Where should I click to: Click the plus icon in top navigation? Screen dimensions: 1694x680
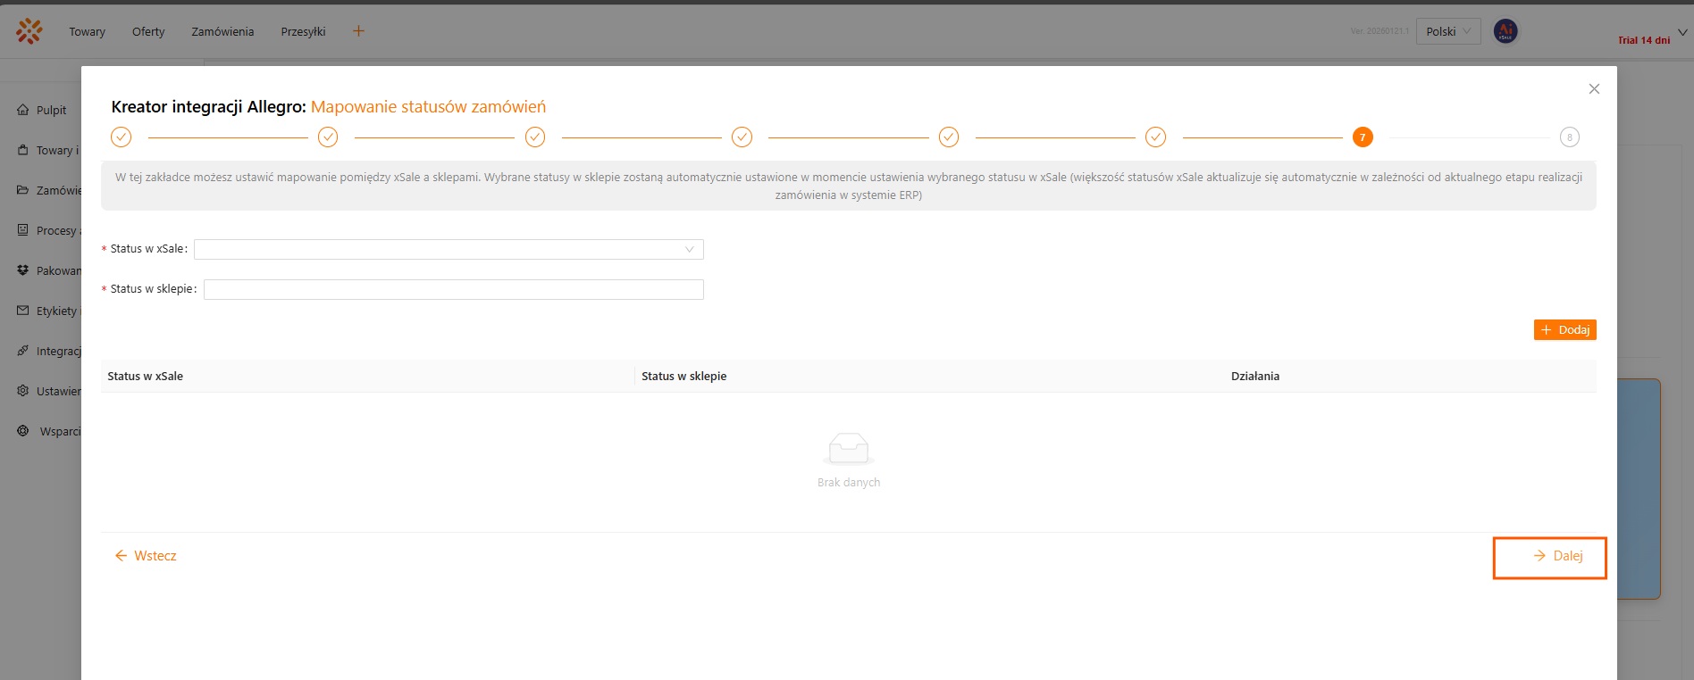point(358,31)
